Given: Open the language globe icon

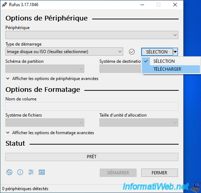Looking at the screenshot, I should click(x=9, y=172).
